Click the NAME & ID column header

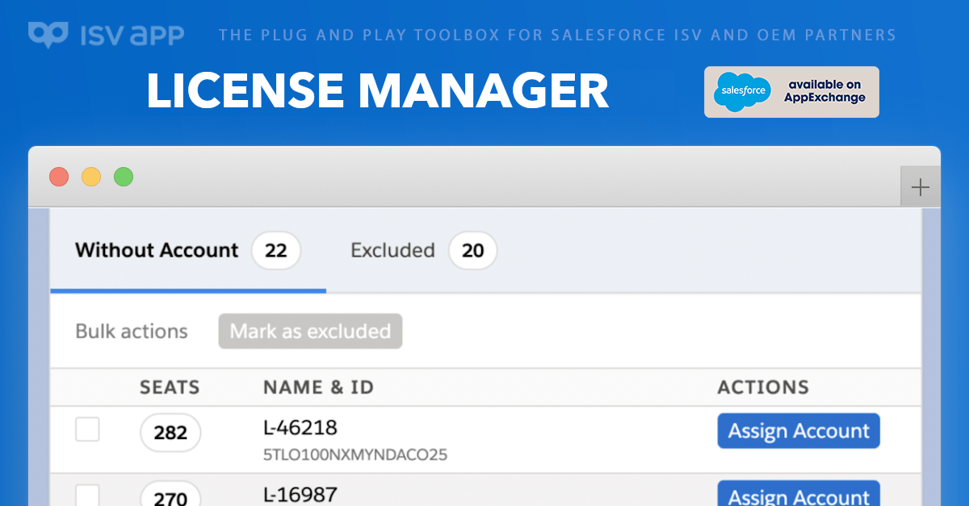[319, 387]
